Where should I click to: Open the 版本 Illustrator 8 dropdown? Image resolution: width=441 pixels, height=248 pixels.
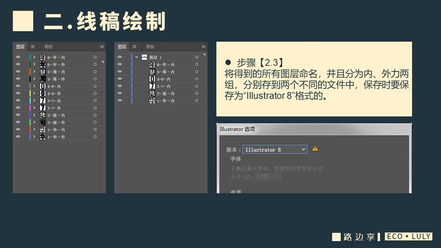275,149
